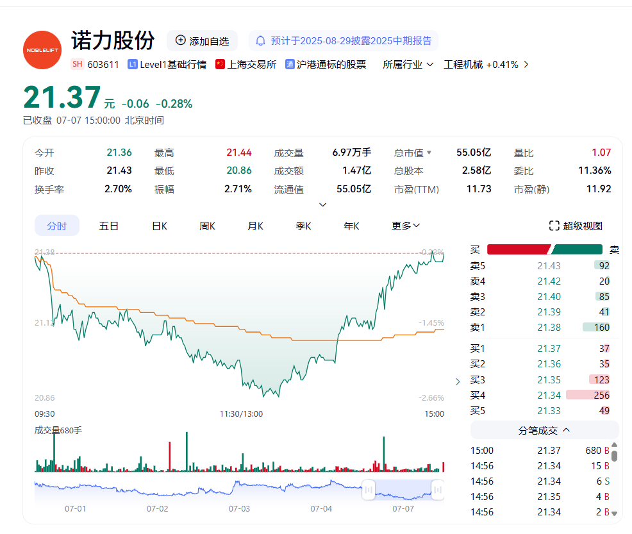This screenshot has height=534, width=632.
Task: Click the buy/sell ratio bar
Action: tap(545, 249)
